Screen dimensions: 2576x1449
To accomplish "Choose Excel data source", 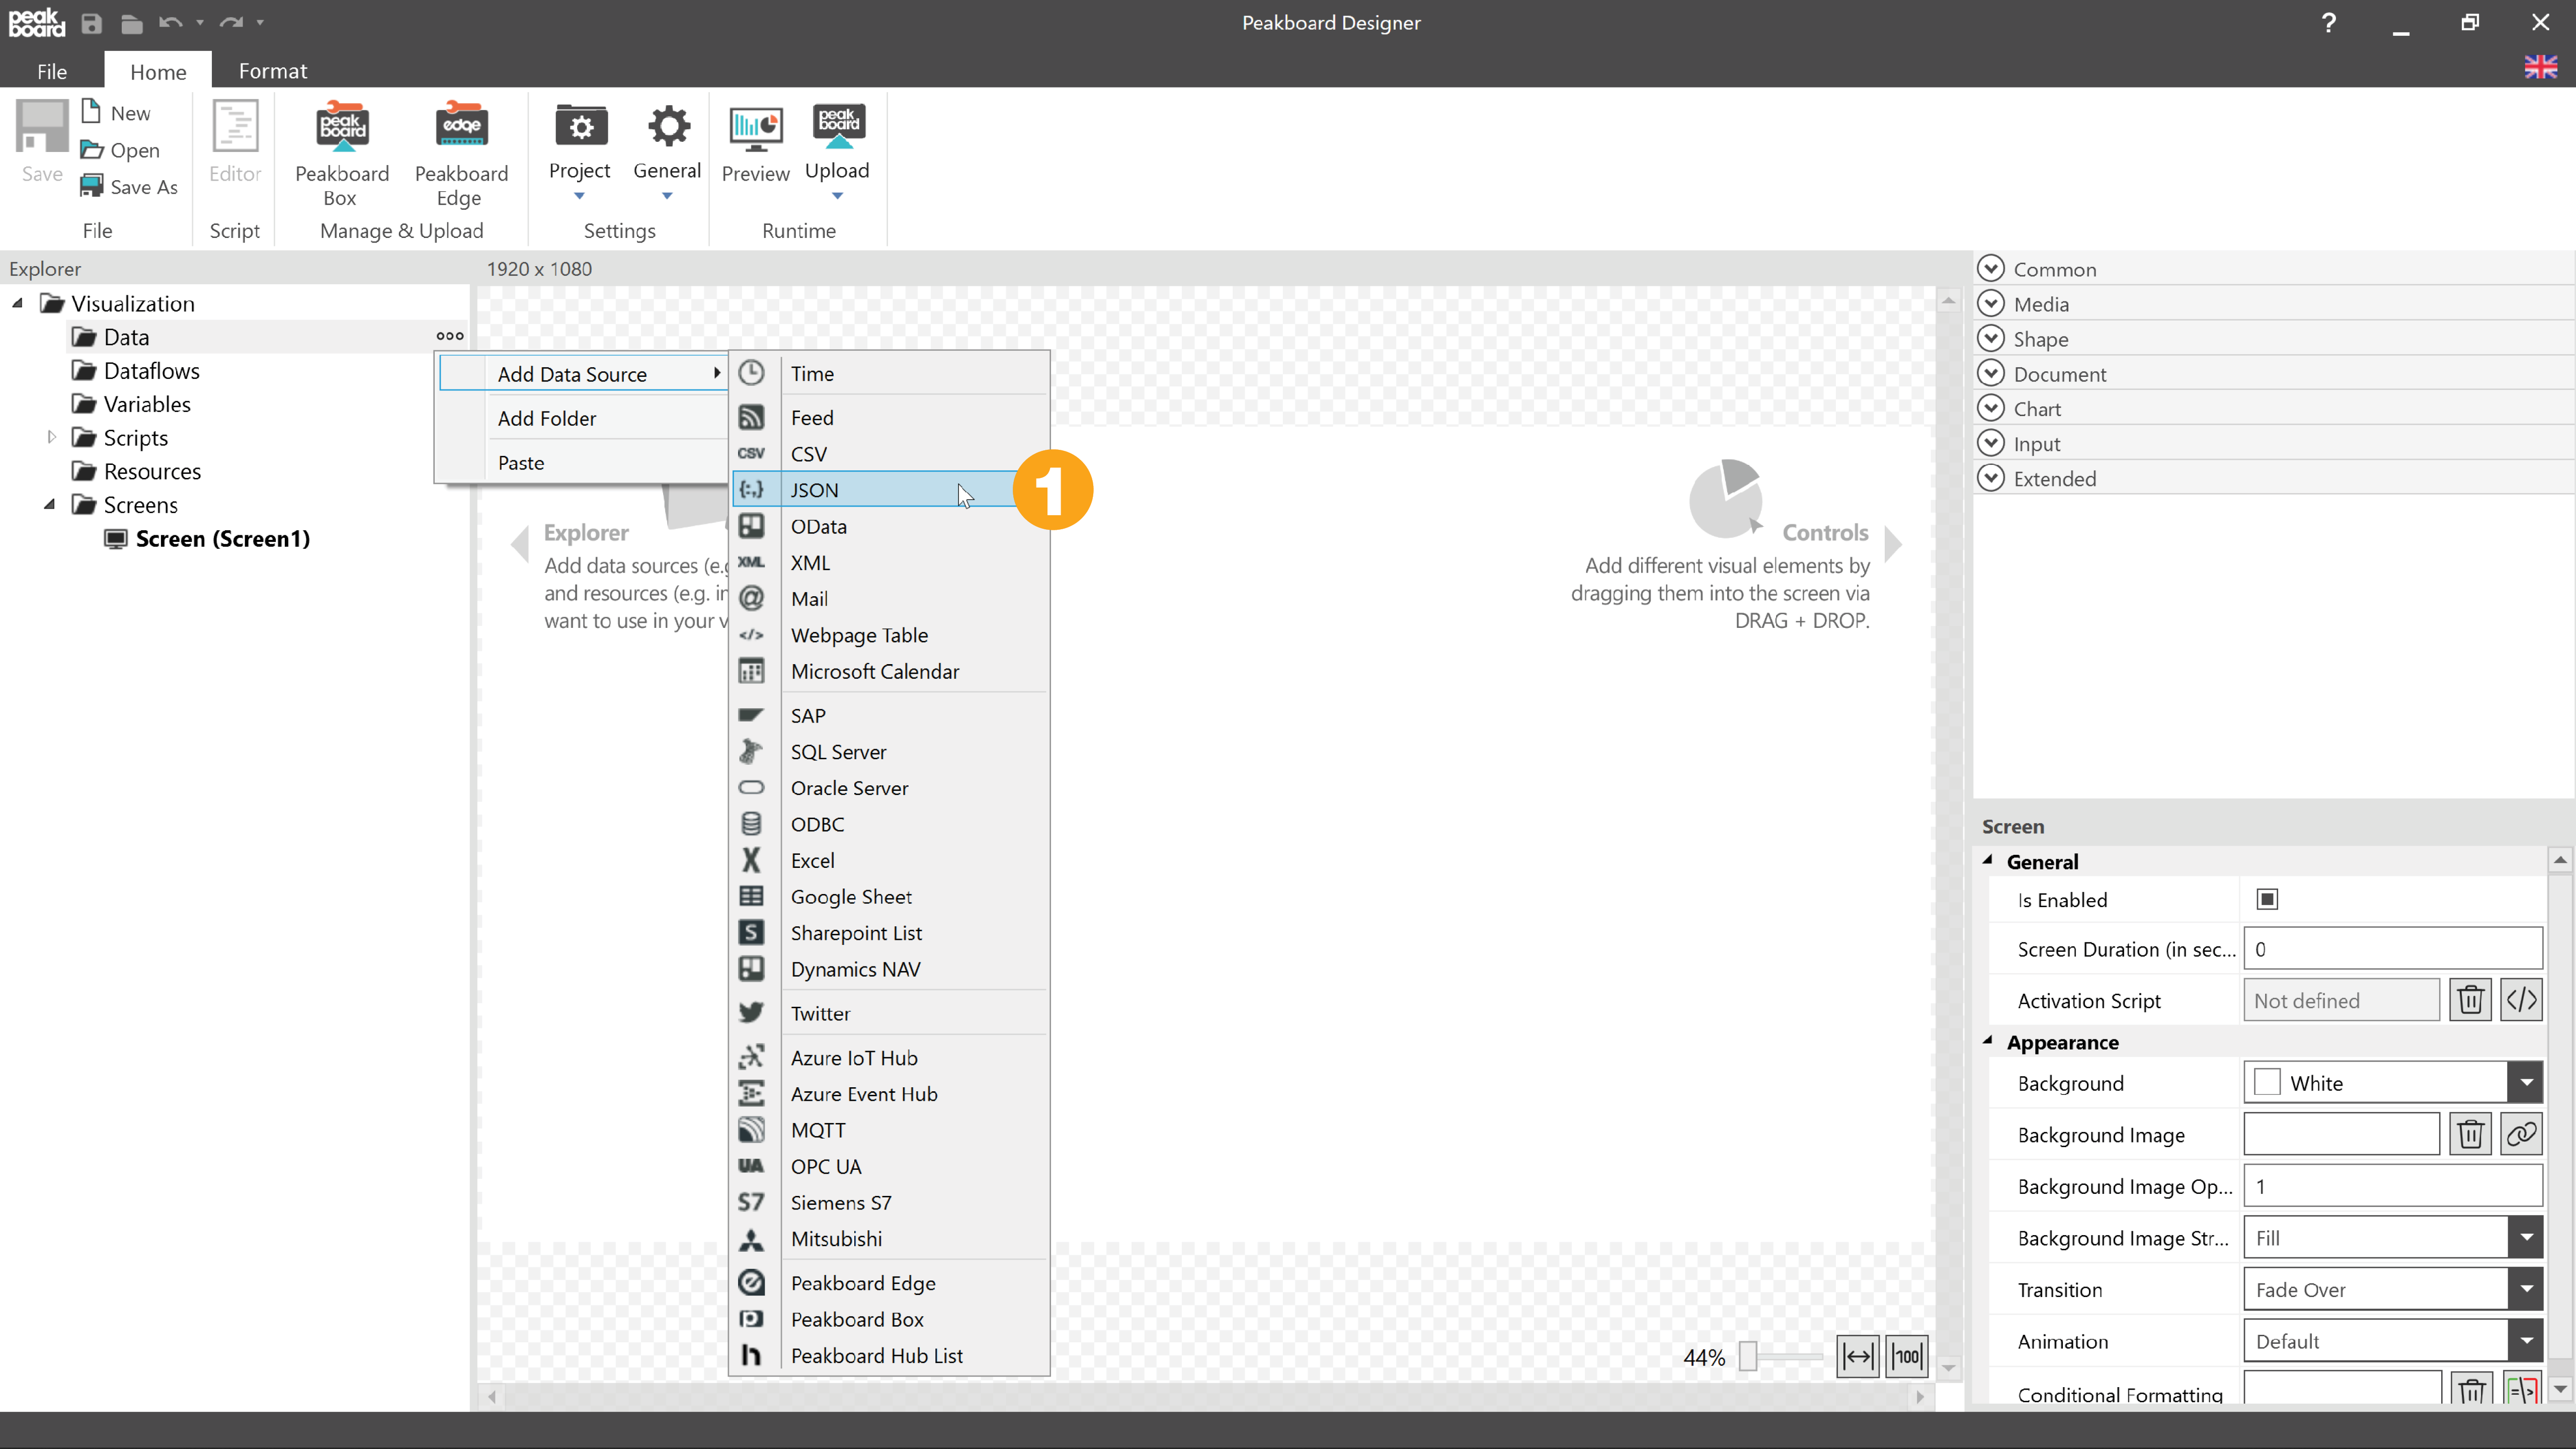I will (890, 860).
